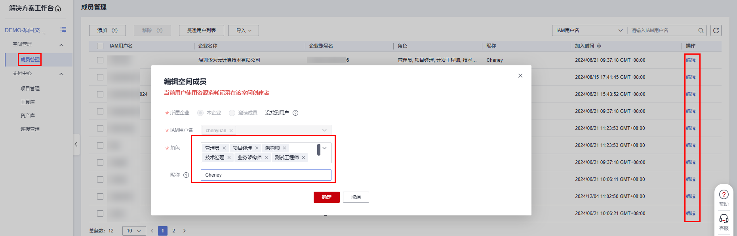Check the row joined 2024/06/21 10:06:11
The width and height of the screenshot is (737, 236).
pos(100,179)
